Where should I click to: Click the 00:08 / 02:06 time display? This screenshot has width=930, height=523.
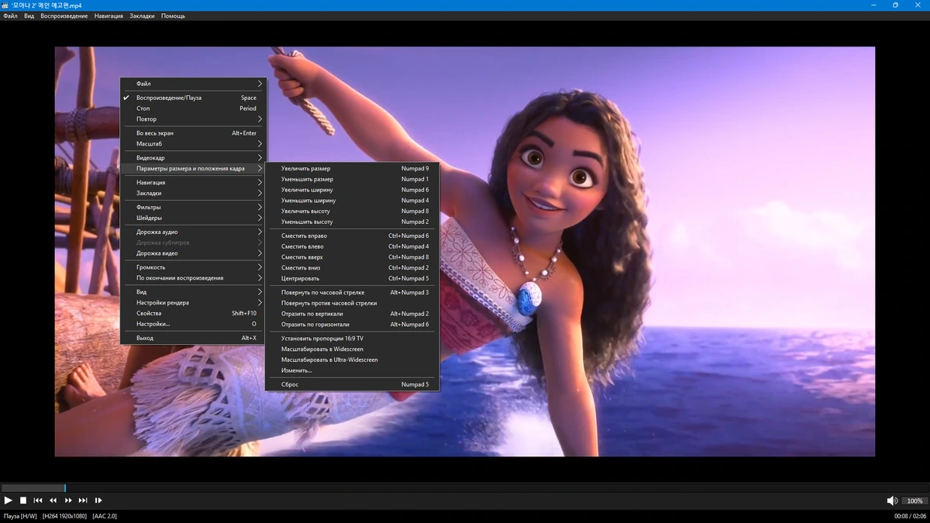click(910, 516)
